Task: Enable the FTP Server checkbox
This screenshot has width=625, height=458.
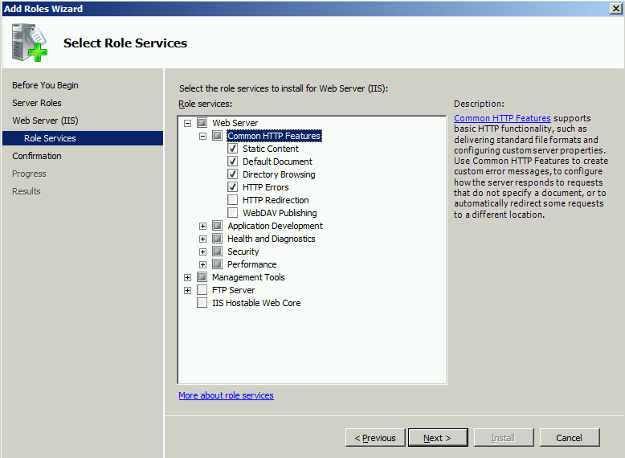Action: point(202,290)
